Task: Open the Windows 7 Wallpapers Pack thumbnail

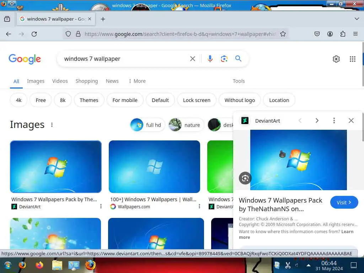Action: (56, 167)
